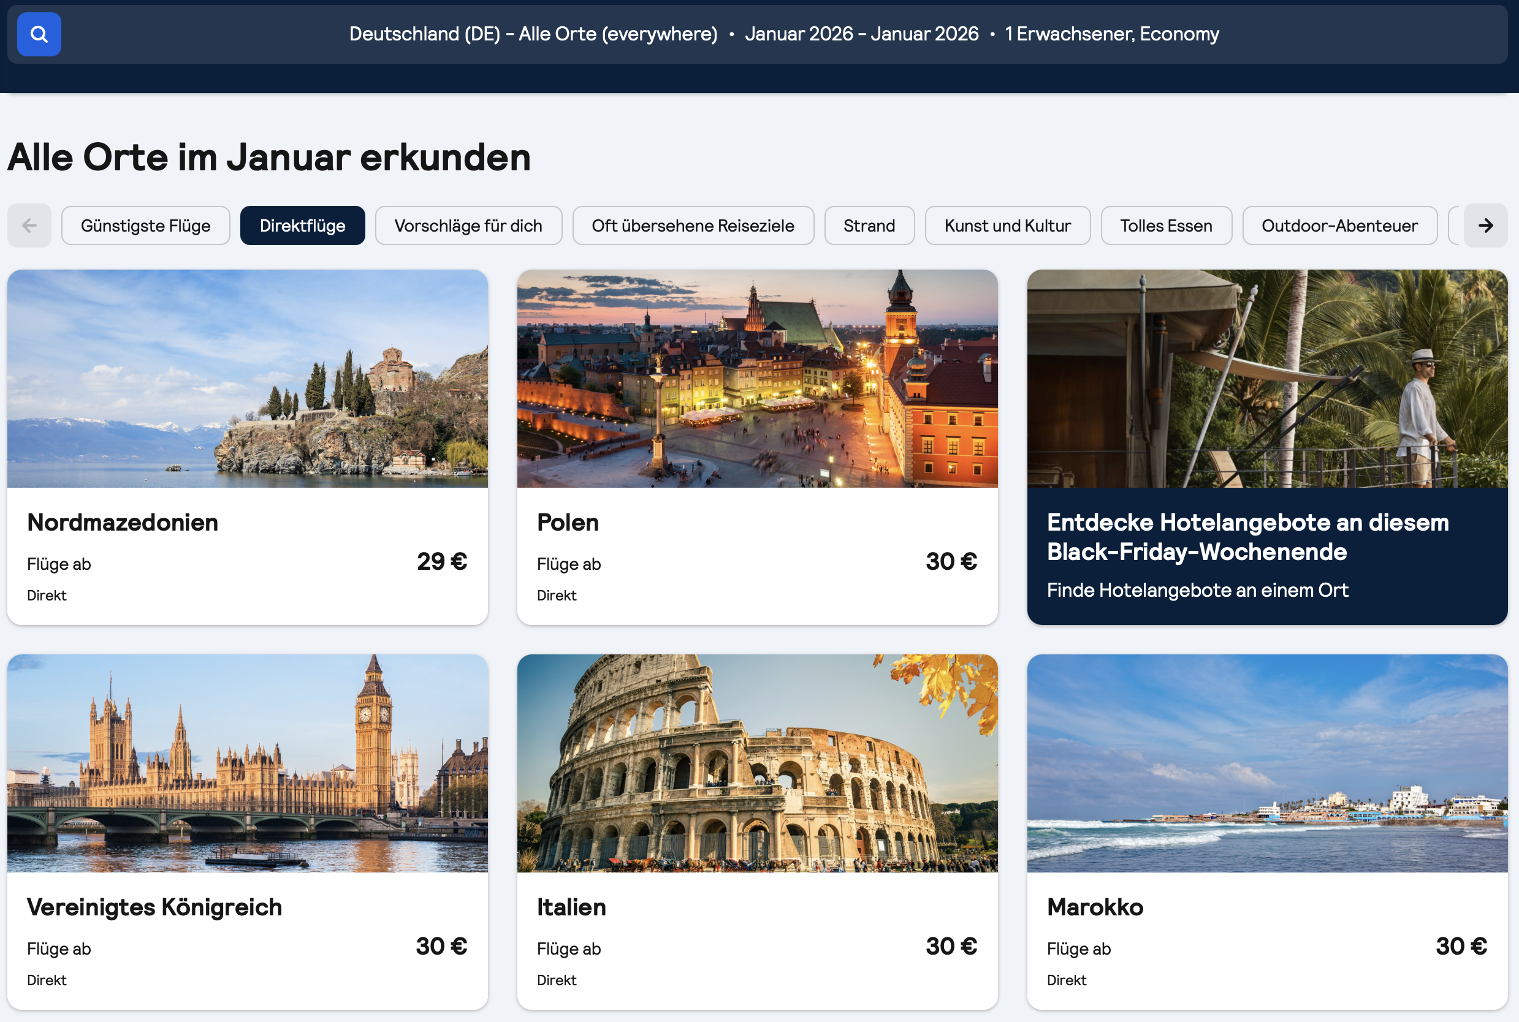Filter by Outdoor-Abenteuer
Viewport: 1519px width, 1022px height.
click(1339, 225)
